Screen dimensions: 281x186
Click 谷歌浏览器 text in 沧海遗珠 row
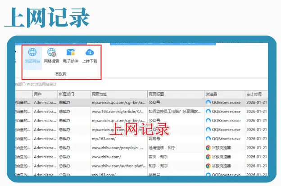(221, 148)
